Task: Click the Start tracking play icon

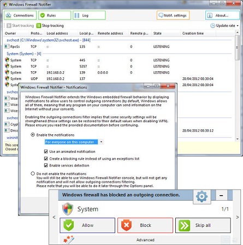Action: point(9,26)
